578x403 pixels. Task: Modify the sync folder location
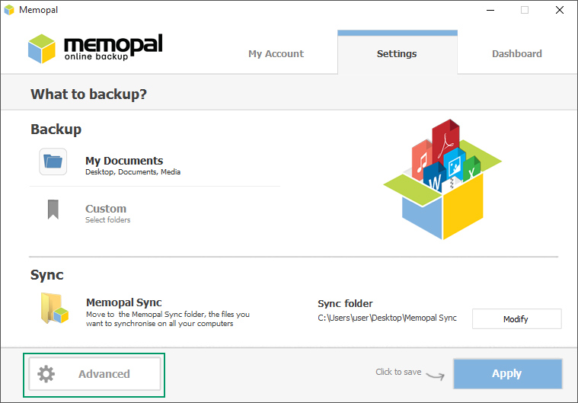pyautogui.click(x=517, y=319)
